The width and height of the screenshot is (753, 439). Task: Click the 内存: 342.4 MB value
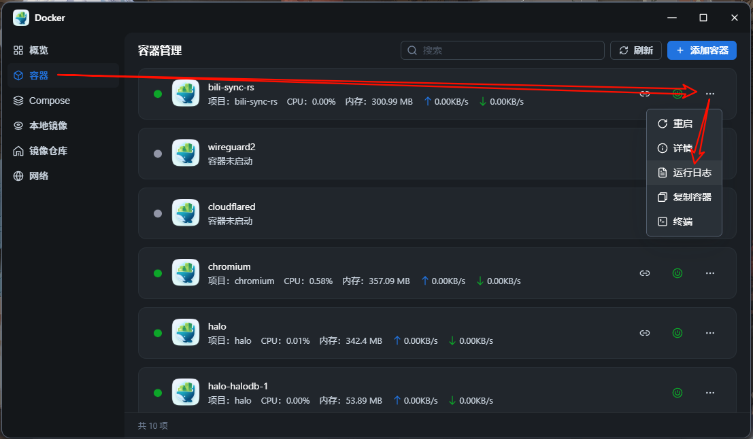pyautogui.click(x=350, y=341)
